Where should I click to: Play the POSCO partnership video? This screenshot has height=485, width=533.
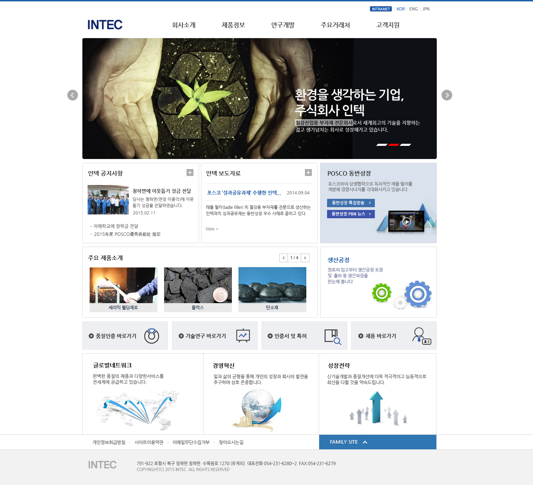(x=407, y=222)
